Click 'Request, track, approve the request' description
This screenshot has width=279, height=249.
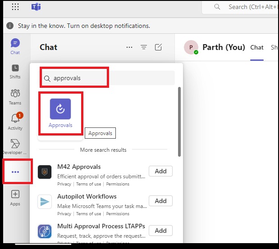(x=101, y=236)
